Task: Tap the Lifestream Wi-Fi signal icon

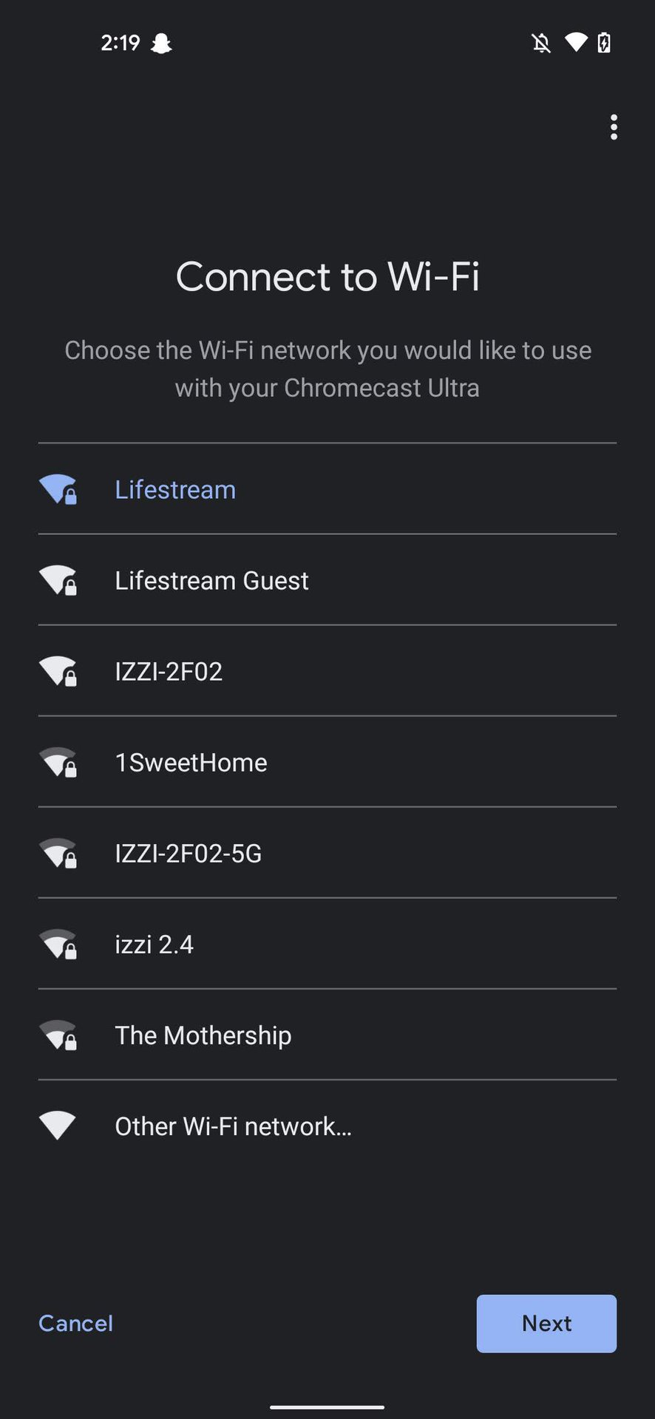Action: (x=57, y=489)
